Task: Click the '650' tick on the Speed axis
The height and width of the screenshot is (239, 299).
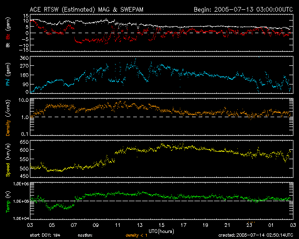Action: [x=24, y=142]
